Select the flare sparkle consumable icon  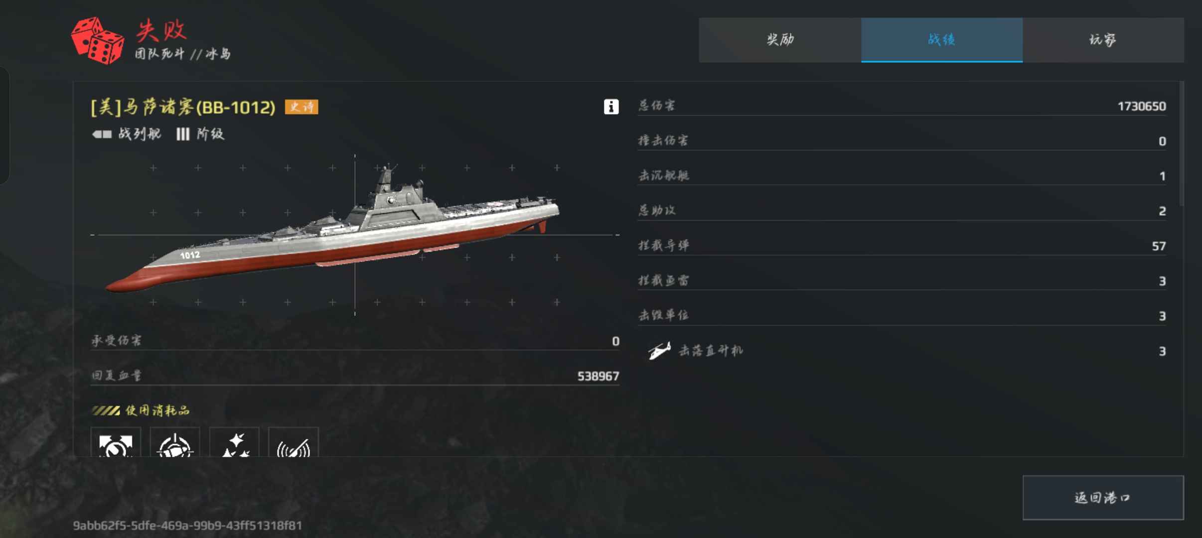(234, 443)
